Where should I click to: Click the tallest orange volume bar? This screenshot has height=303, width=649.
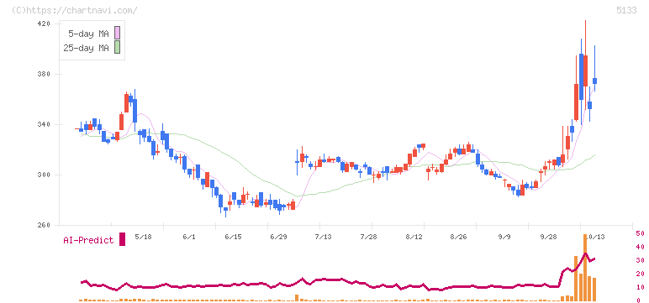click(585, 268)
